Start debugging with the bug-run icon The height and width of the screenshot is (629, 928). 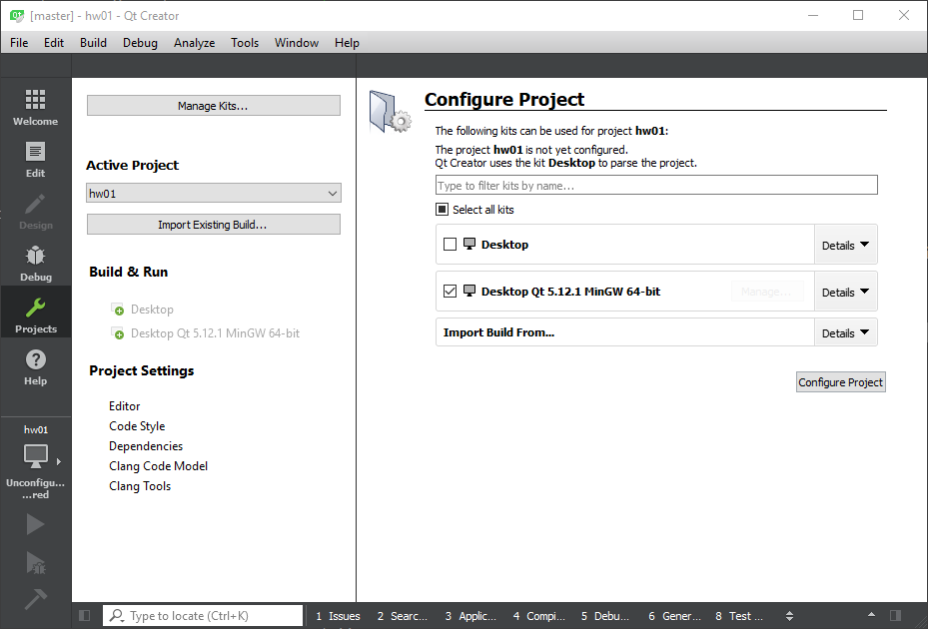36,563
